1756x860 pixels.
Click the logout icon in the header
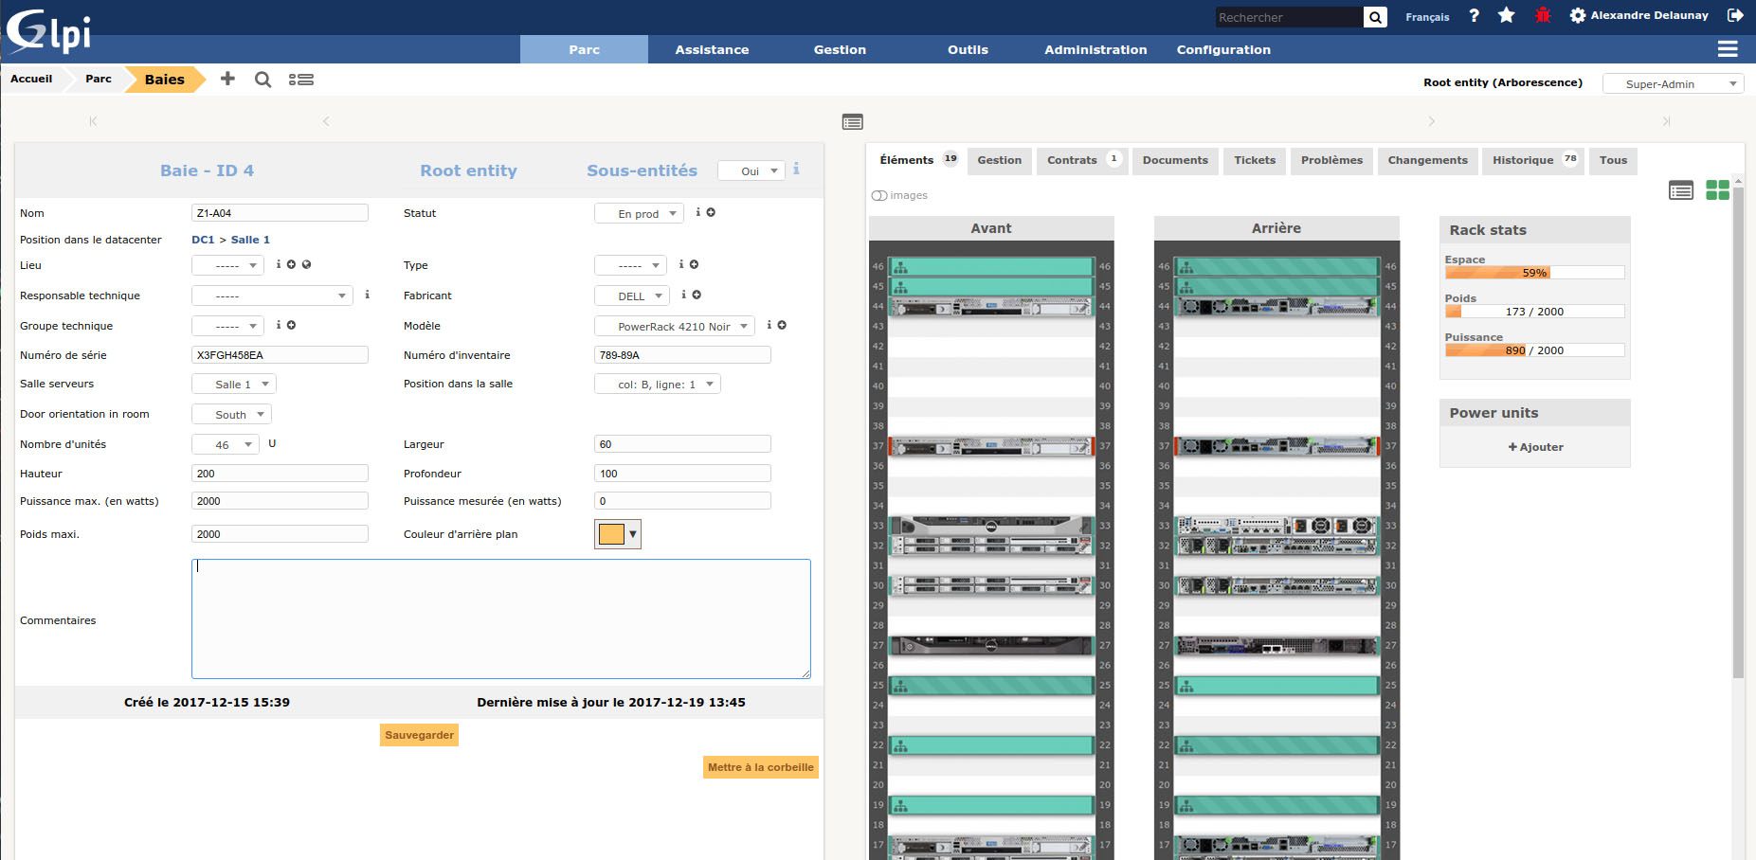coord(1735,15)
